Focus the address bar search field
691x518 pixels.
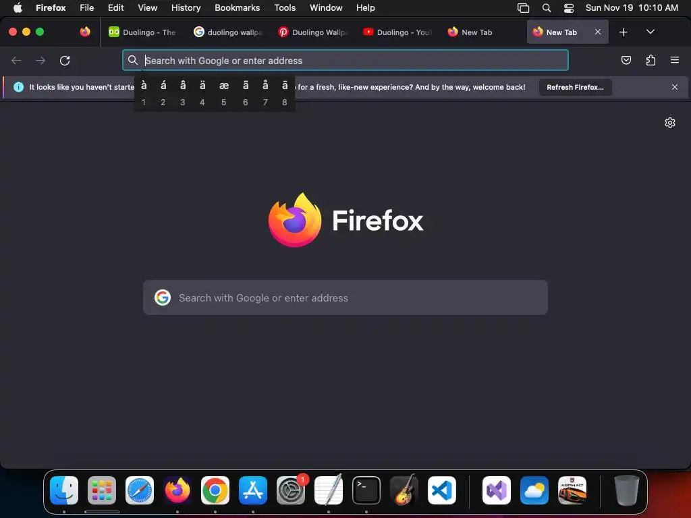pos(345,60)
